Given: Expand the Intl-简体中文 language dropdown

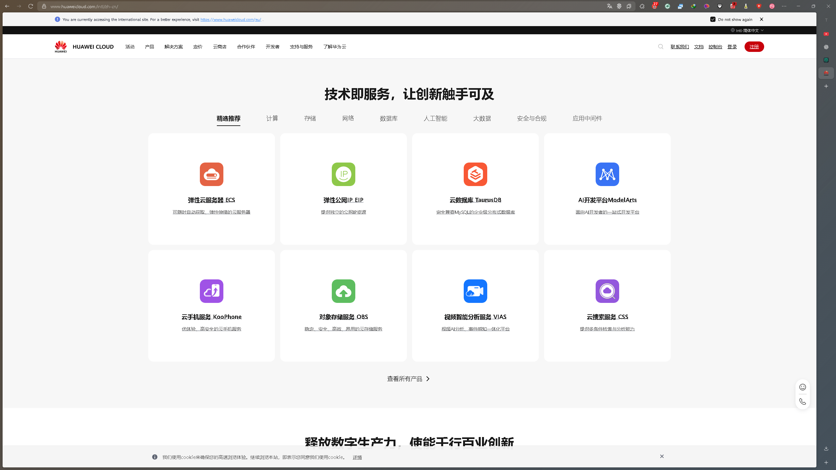Looking at the screenshot, I should 747,30.
